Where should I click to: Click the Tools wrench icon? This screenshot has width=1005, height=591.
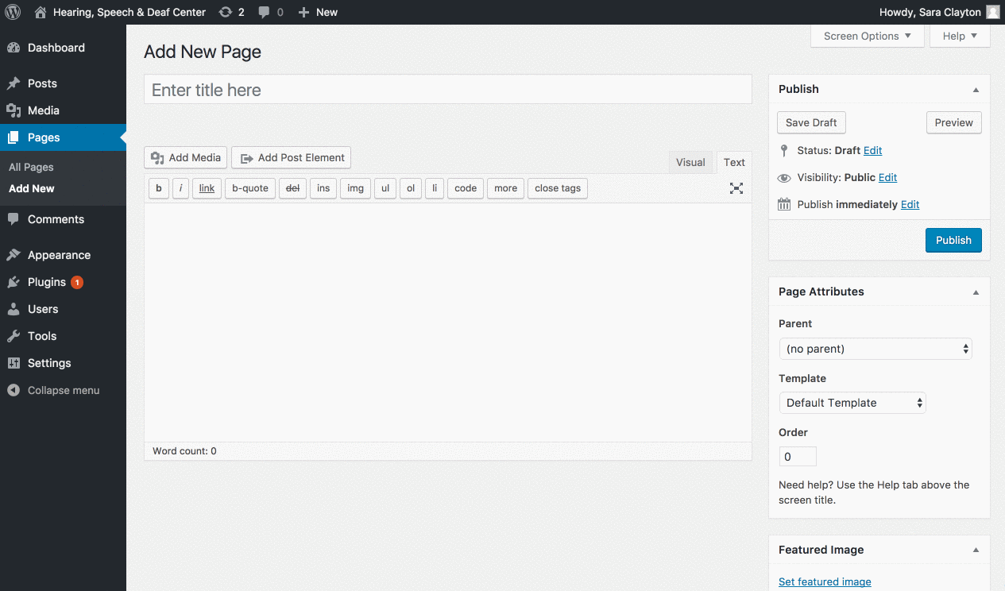14,336
